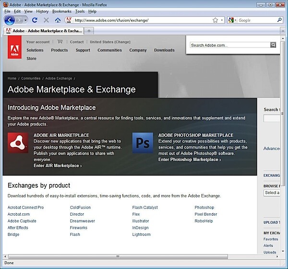Screen dimensions: 288x269
Task: Click Enter AIR Marketplace link
Action: pos(58,166)
